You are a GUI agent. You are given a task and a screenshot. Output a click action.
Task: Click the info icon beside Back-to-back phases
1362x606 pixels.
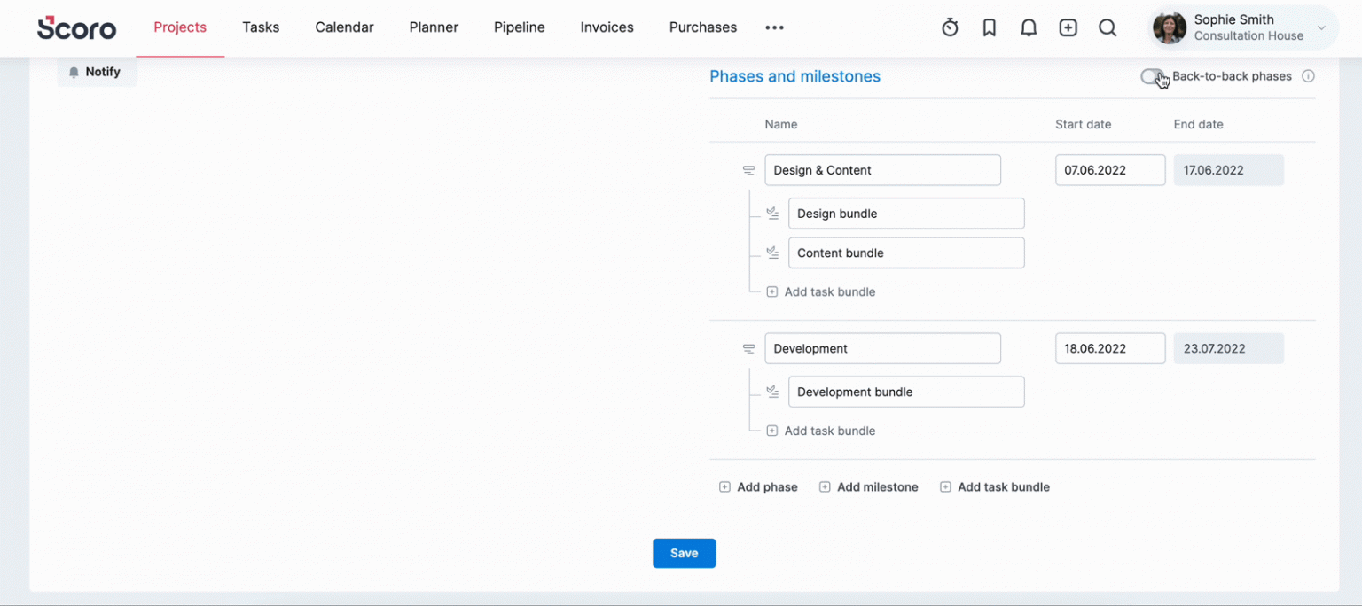coord(1308,76)
